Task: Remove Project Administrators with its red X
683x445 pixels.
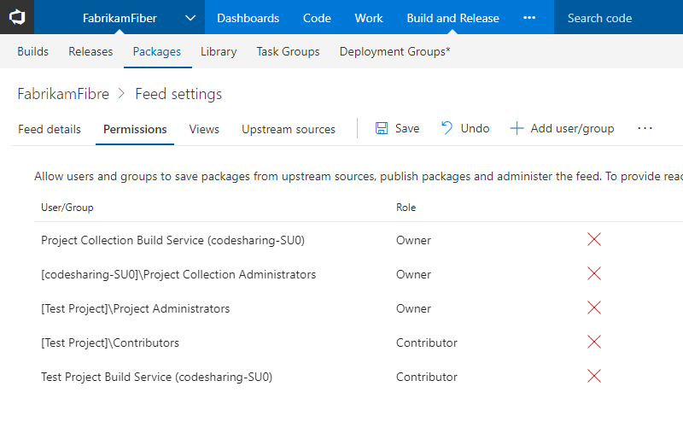Action: pos(594,307)
